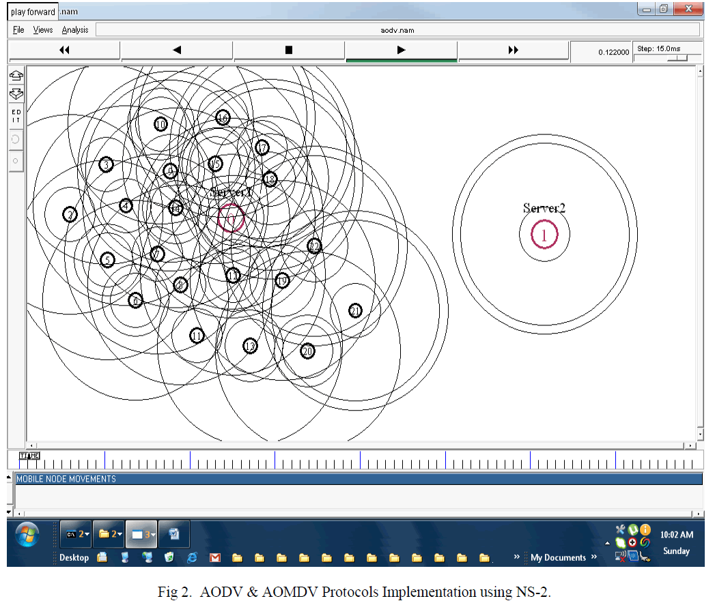The width and height of the screenshot is (715, 603).
Task: Start play forward animation
Action: pos(401,50)
